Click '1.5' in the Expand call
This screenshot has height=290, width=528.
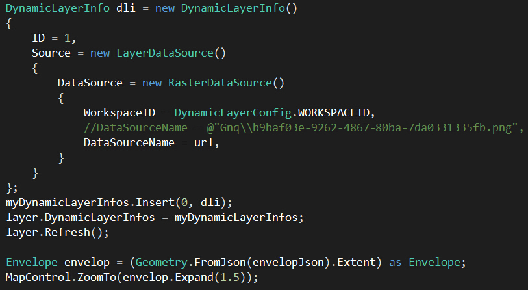[x=230, y=277]
